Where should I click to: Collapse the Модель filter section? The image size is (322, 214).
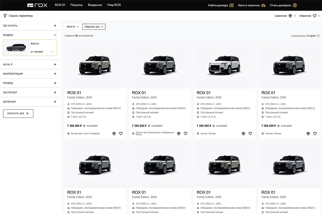tap(55, 35)
